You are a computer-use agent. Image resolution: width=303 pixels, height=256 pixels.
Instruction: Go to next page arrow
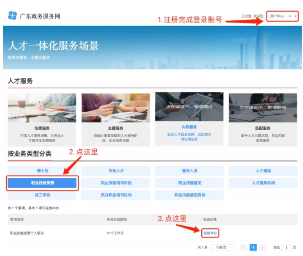[x=264, y=247]
